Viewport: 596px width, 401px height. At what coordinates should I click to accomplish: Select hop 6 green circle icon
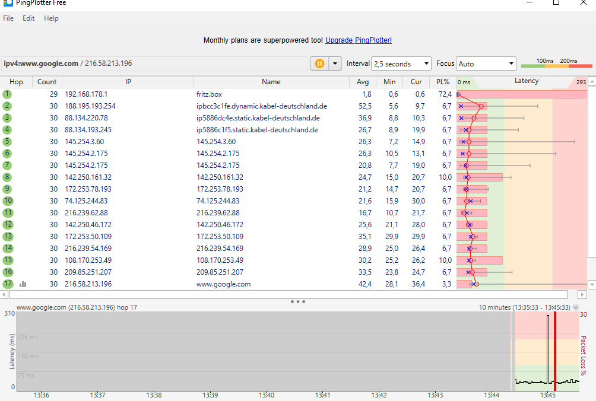click(7, 154)
